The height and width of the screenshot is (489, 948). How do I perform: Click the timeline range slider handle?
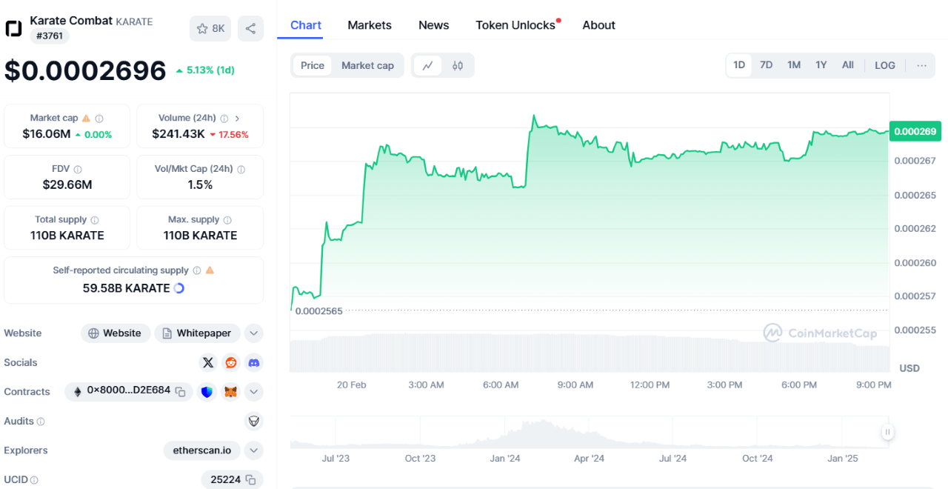click(x=887, y=432)
